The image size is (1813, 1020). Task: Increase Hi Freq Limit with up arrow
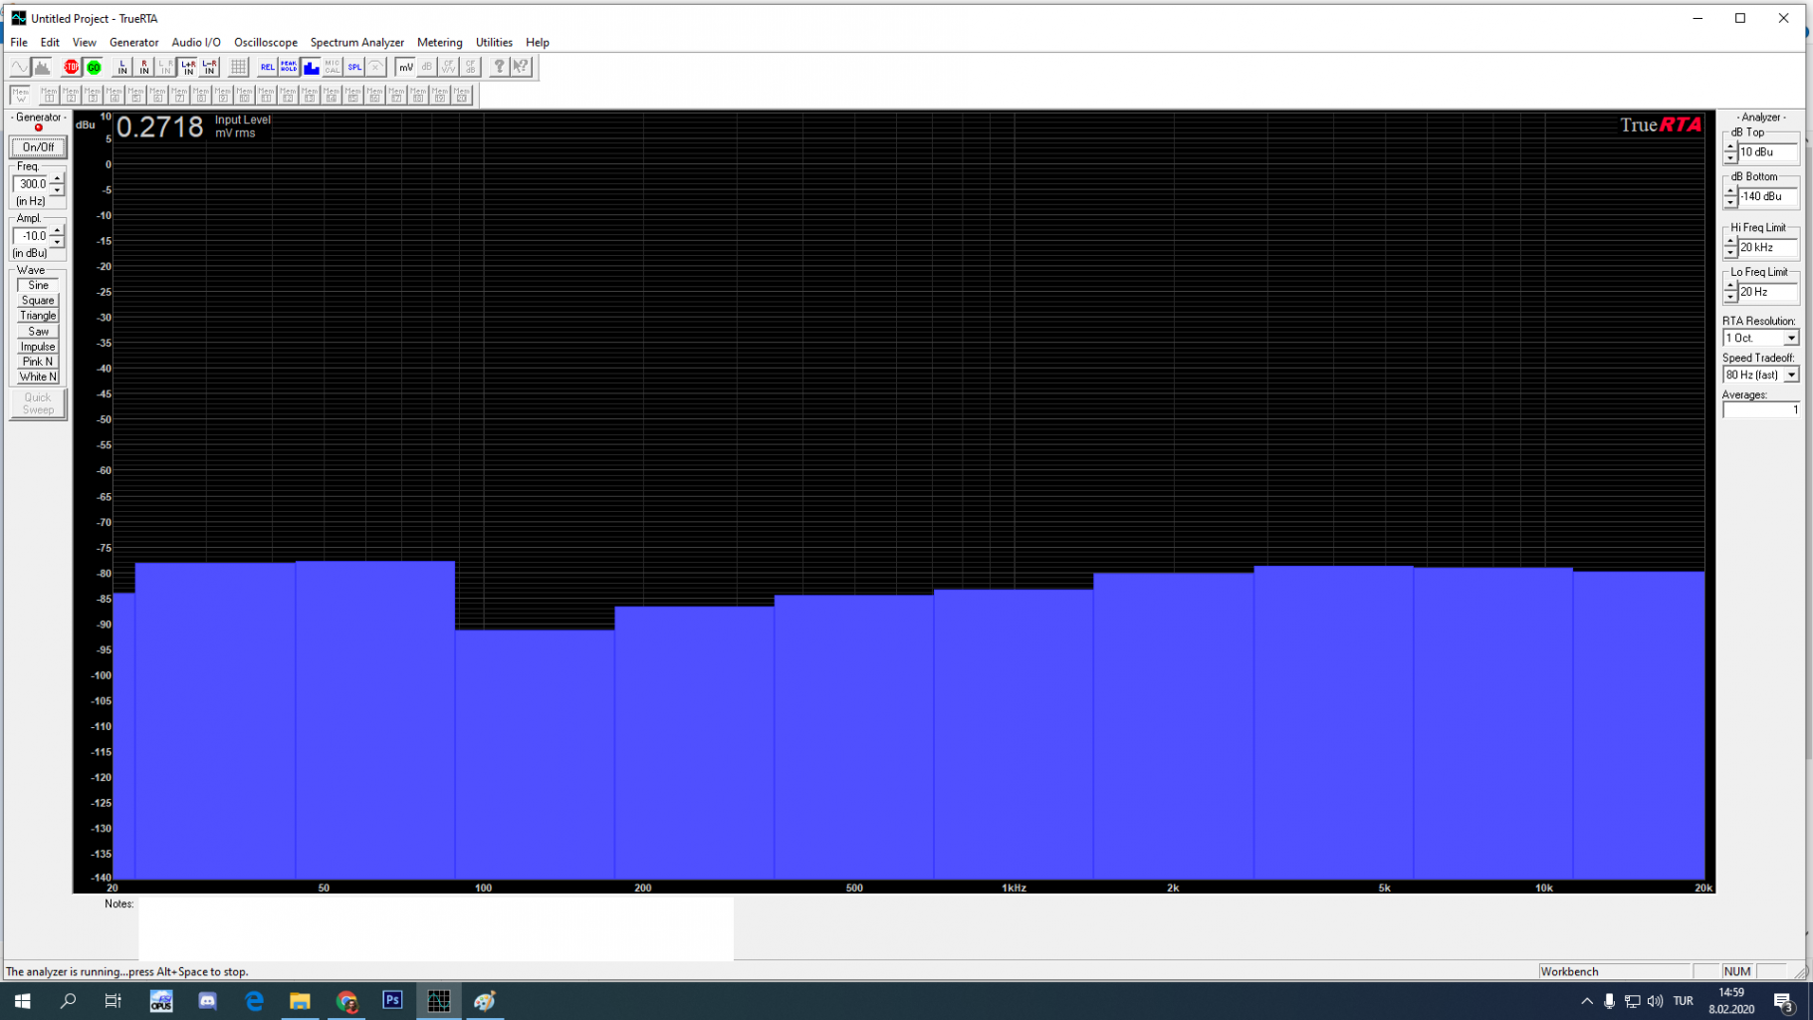(x=1730, y=242)
